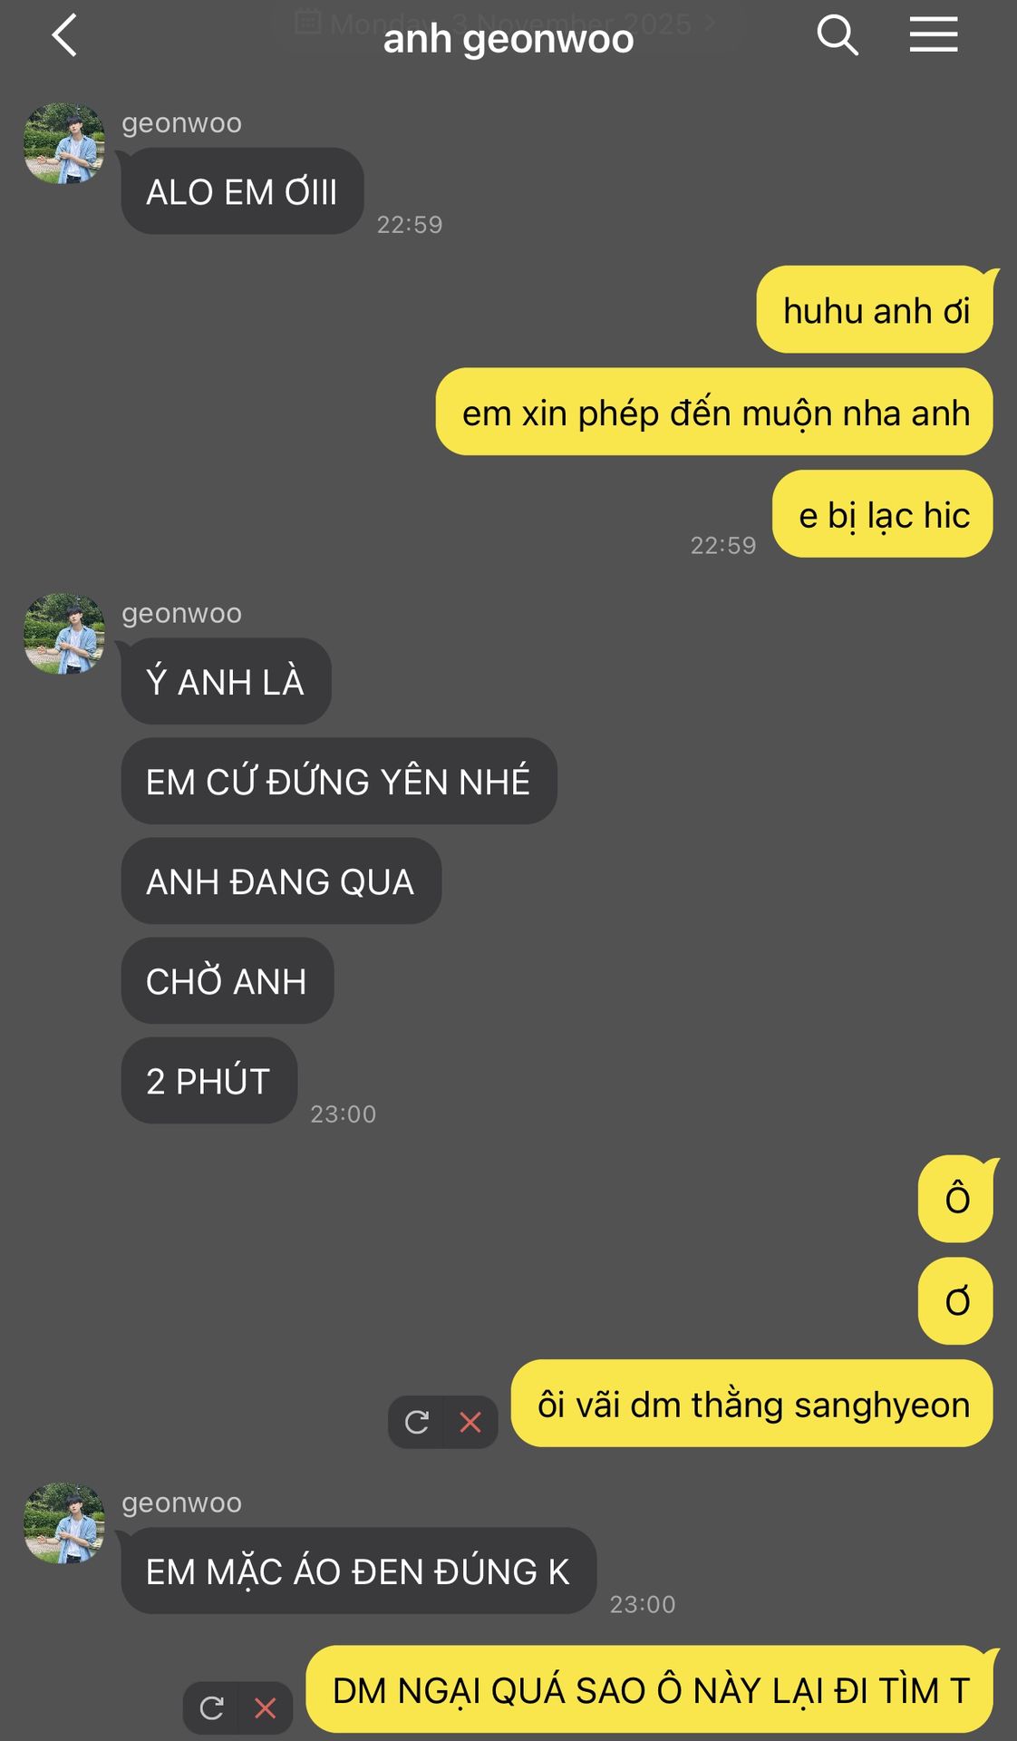This screenshot has height=1741, width=1017.
Task: Delete failed sanghyeon message with red X
Action: (x=470, y=1422)
